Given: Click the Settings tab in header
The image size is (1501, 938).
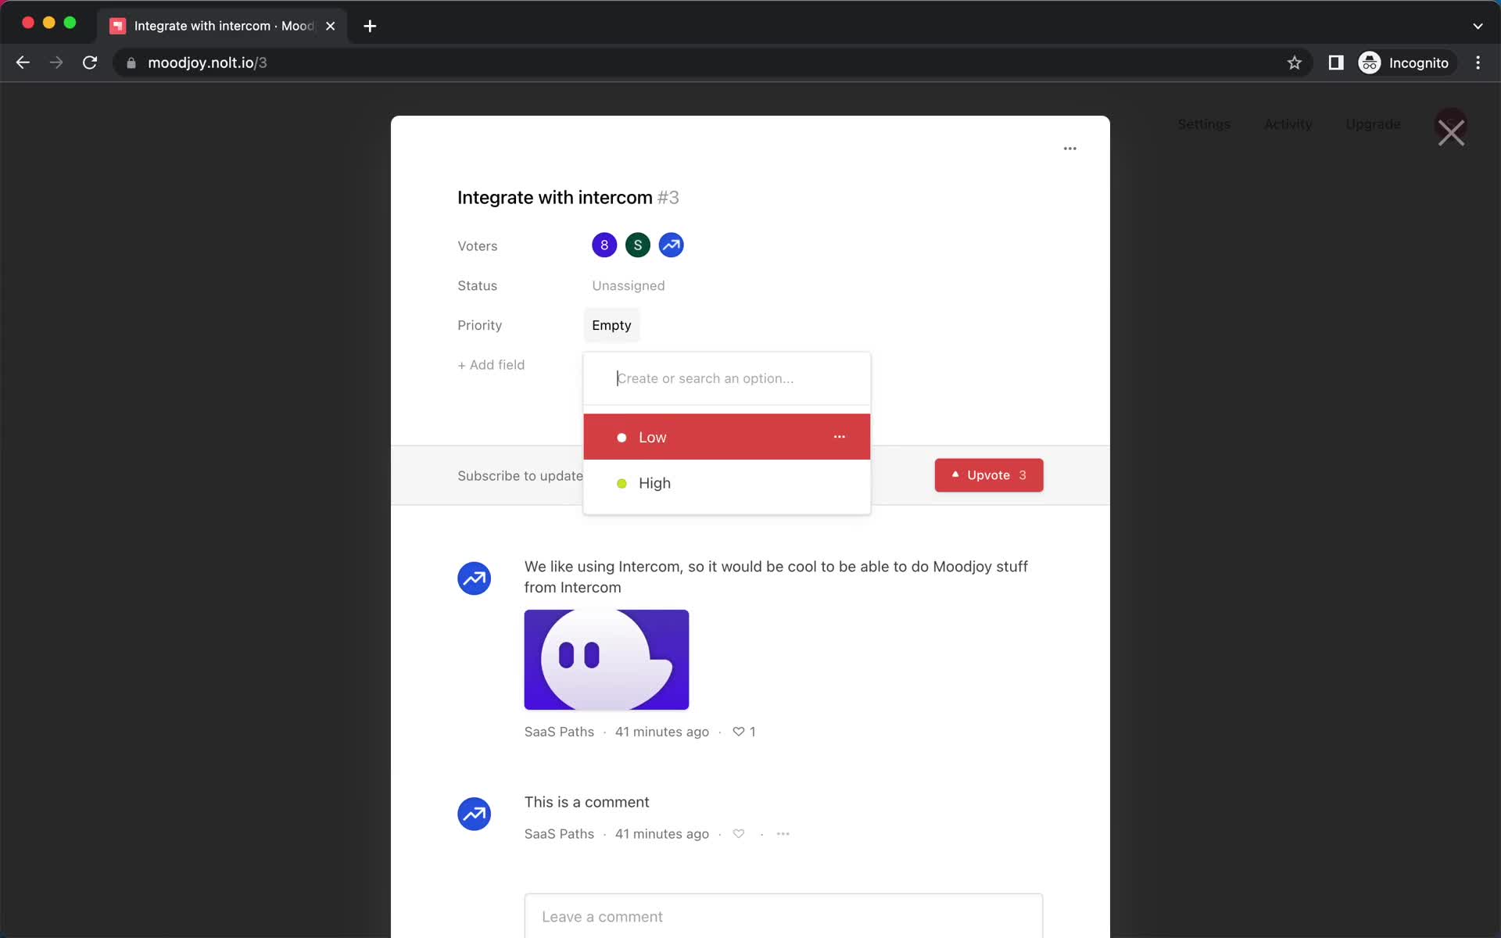Looking at the screenshot, I should click(1202, 124).
